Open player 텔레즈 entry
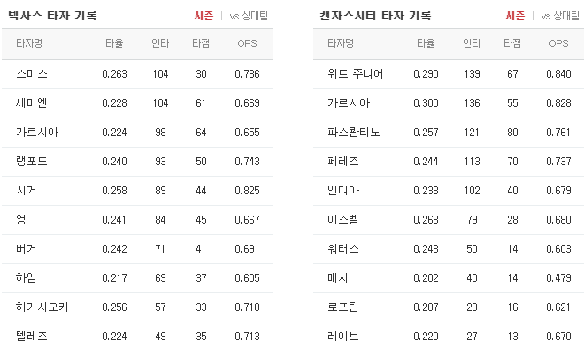 pyautogui.click(x=32, y=336)
